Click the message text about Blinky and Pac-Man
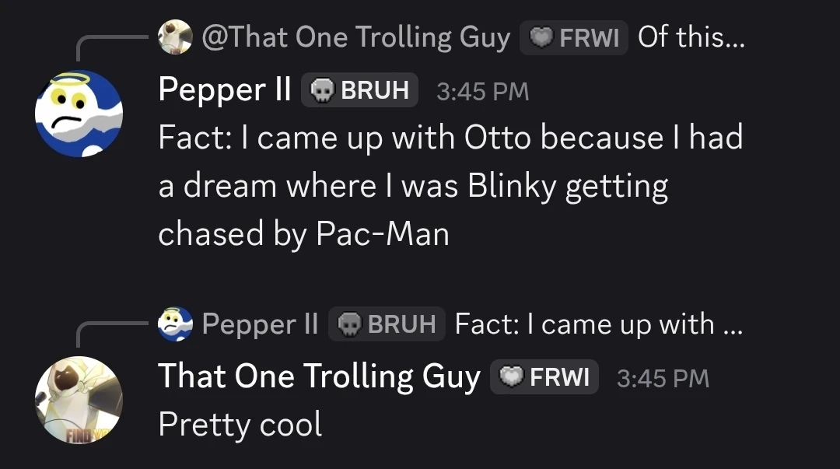The height and width of the screenshot is (469, 840). coord(450,186)
